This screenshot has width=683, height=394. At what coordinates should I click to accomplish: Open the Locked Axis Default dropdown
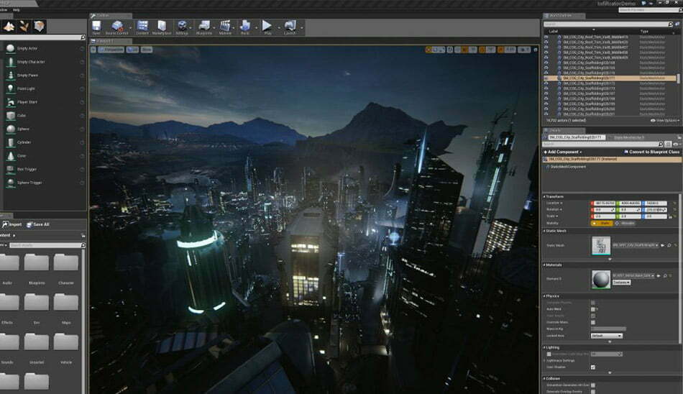[x=607, y=336]
